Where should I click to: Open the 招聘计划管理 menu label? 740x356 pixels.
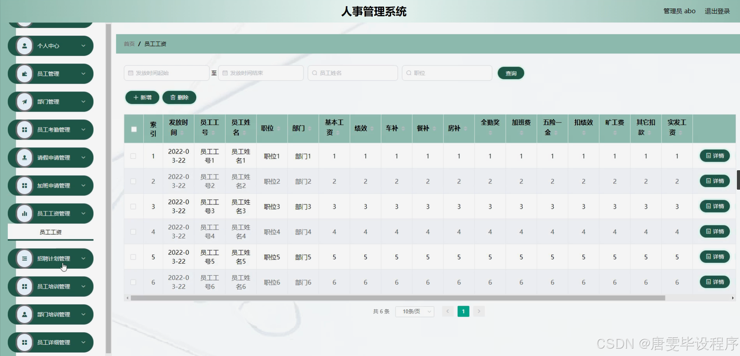54,259
